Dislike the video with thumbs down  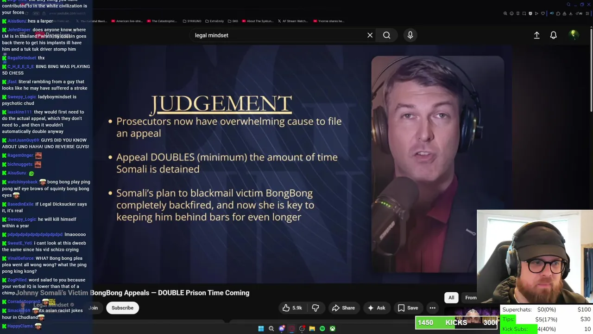(x=315, y=308)
